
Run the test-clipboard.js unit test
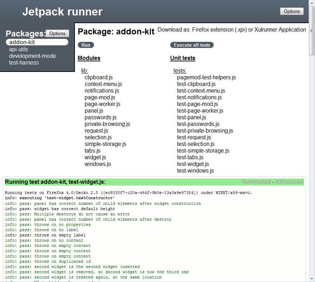196,84
